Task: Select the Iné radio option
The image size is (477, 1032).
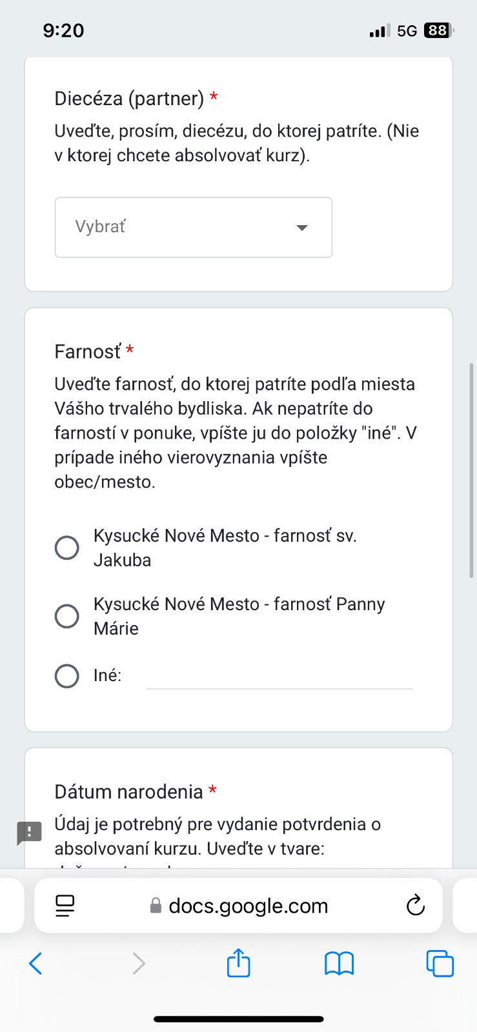Action: [x=67, y=676]
